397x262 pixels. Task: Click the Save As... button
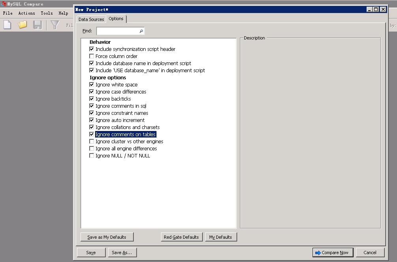[122, 253]
